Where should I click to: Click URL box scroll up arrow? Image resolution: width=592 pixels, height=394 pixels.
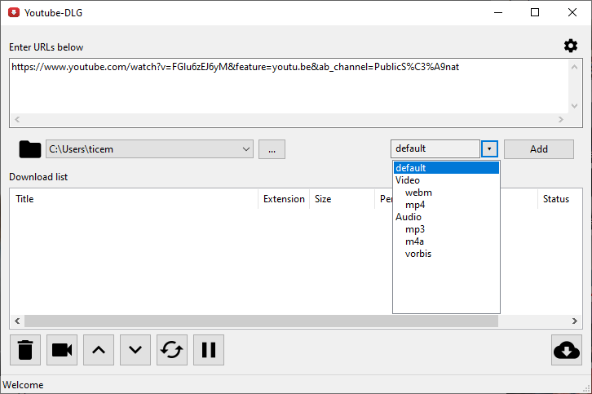(x=574, y=67)
